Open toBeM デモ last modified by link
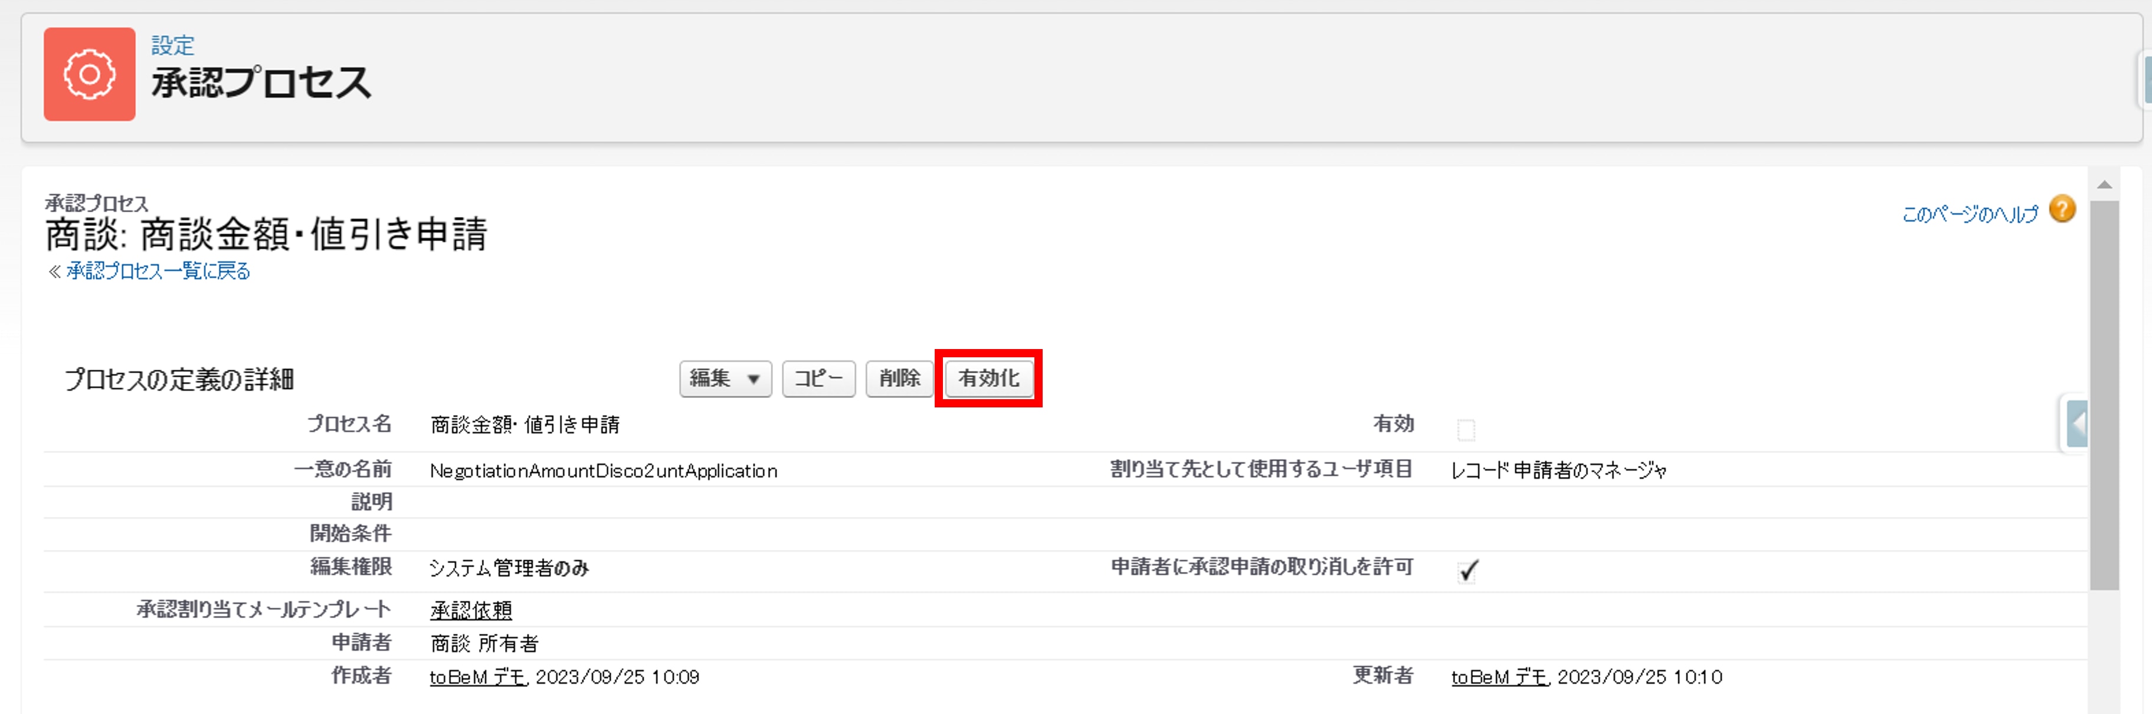 click(1499, 677)
